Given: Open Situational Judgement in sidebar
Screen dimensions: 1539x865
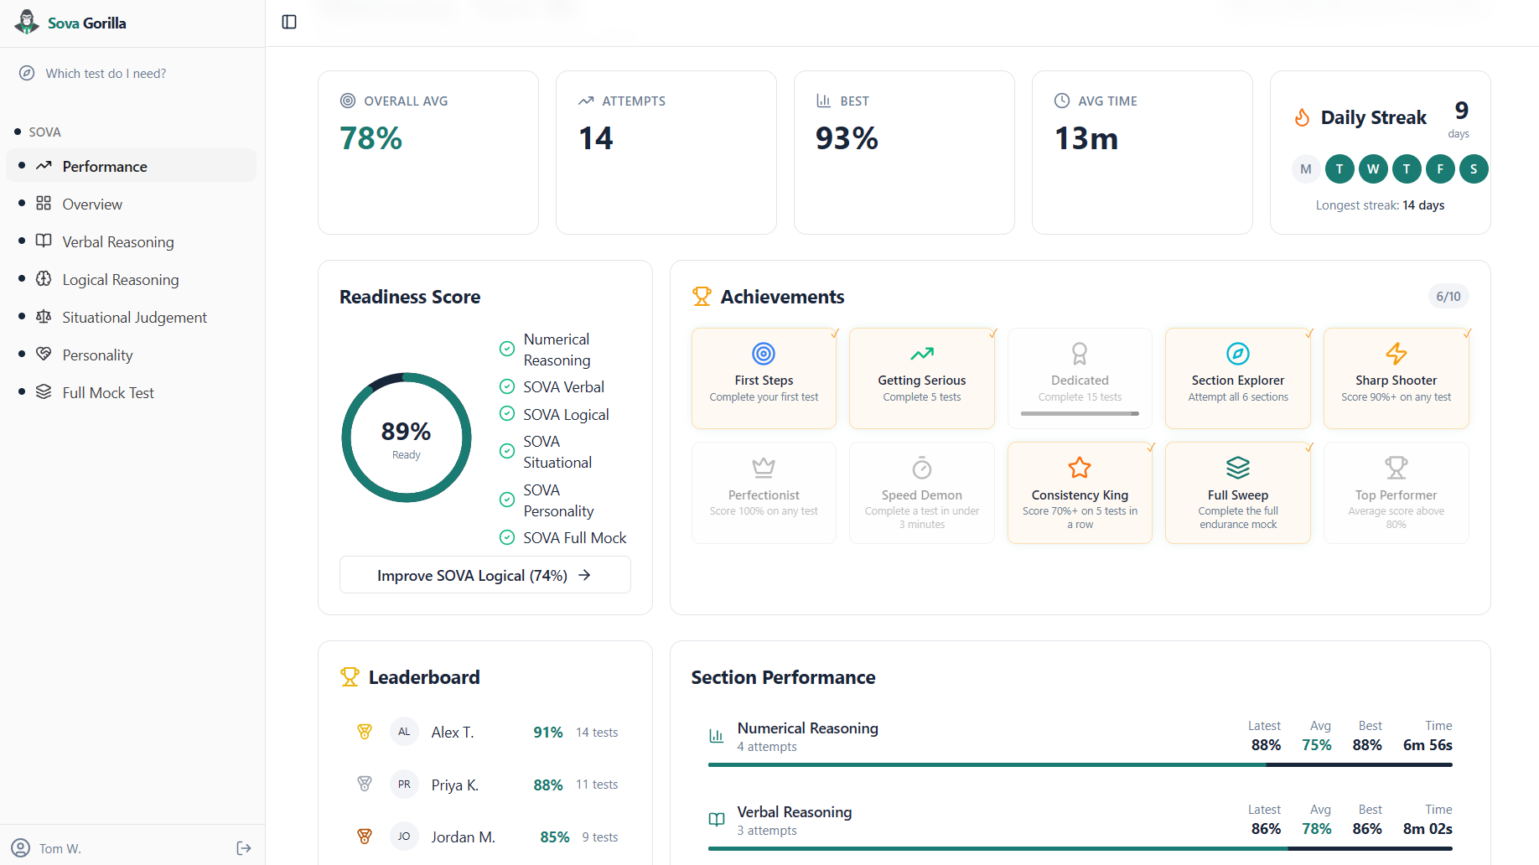Looking at the screenshot, I should click(x=132, y=317).
